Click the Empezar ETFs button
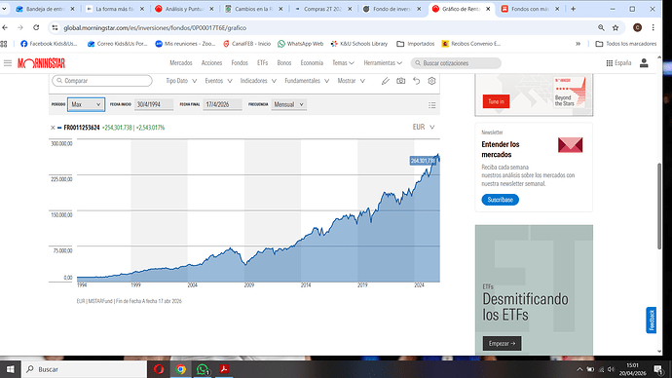This screenshot has width=672, height=378. (x=502, y=343)
